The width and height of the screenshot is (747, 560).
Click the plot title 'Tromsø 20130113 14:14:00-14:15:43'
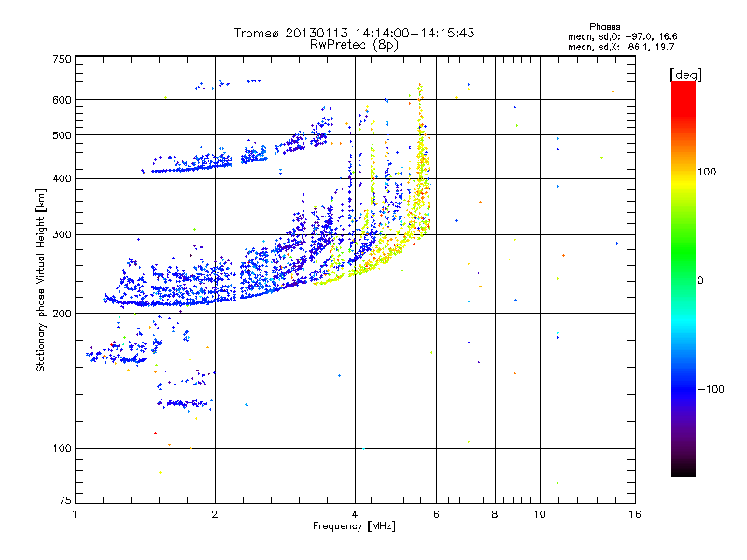354,33
